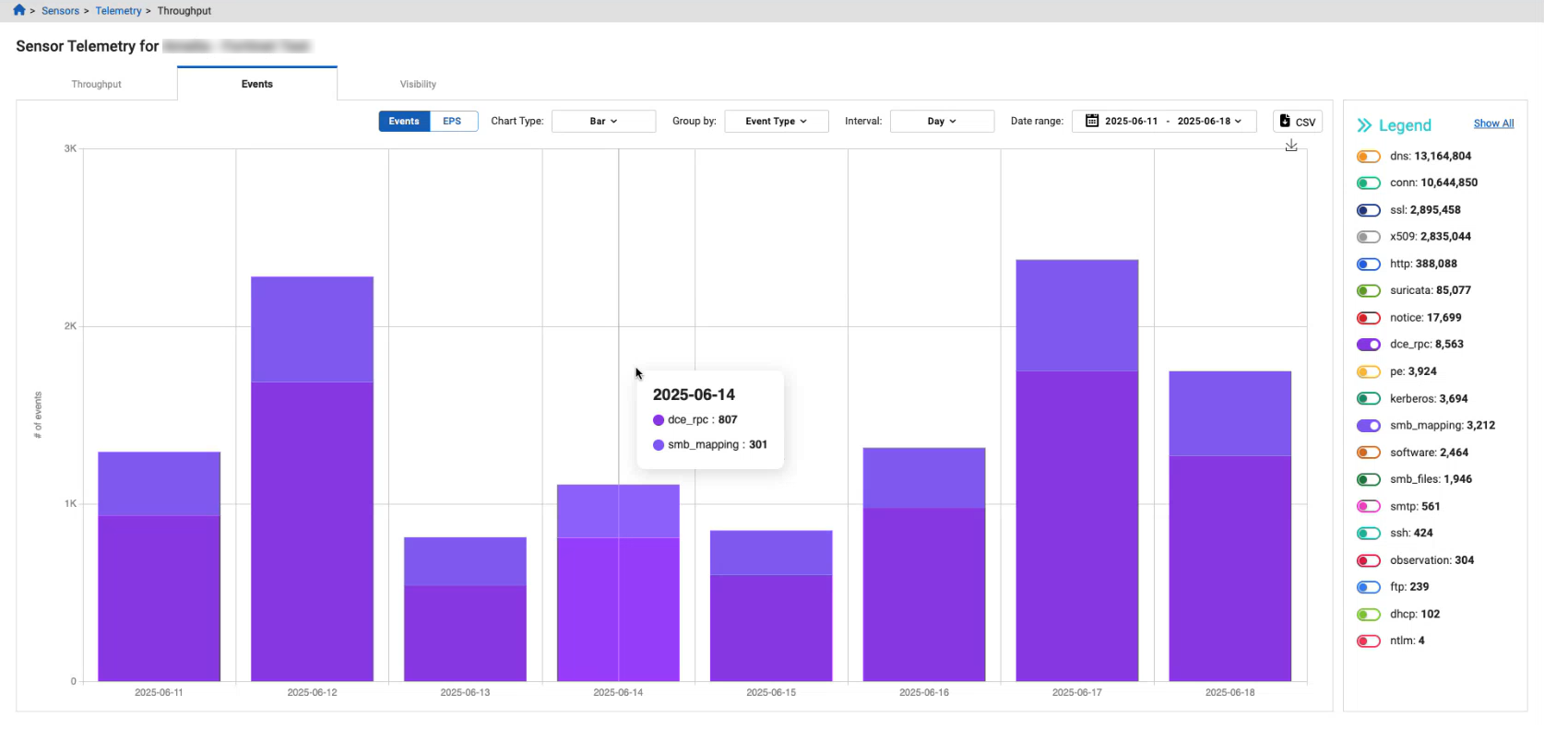
Task: Export data with the CSV button
Action: pos(1298,122)
